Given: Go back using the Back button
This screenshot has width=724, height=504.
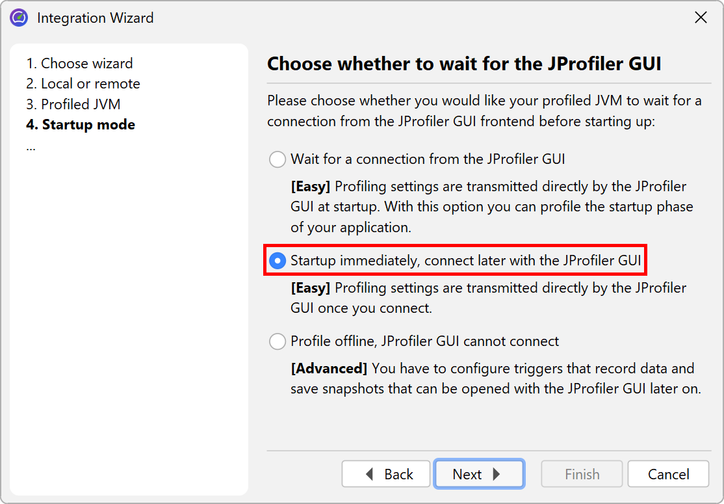Looking at the screenshot, I should pos(387,474).
